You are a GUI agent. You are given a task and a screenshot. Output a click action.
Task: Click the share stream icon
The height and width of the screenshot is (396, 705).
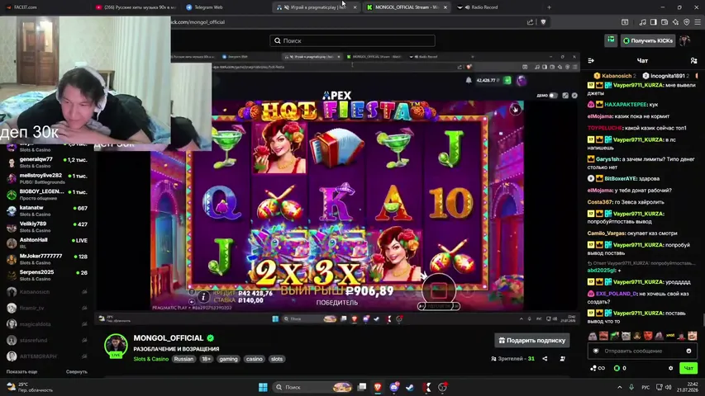pyautogui.click(x=545, y=359)
